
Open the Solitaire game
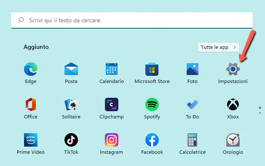71,104
